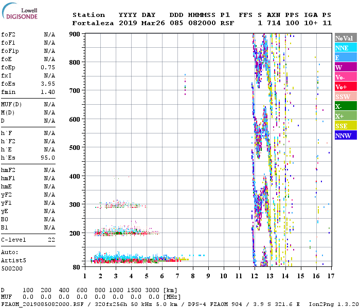This screenshot has width=360, height=308.
Task: Click the foEp value '0.75'
Action: pyautogui.click(x=48, y=67)
